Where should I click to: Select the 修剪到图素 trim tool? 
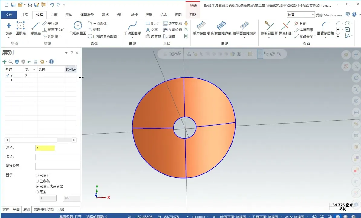269,29
